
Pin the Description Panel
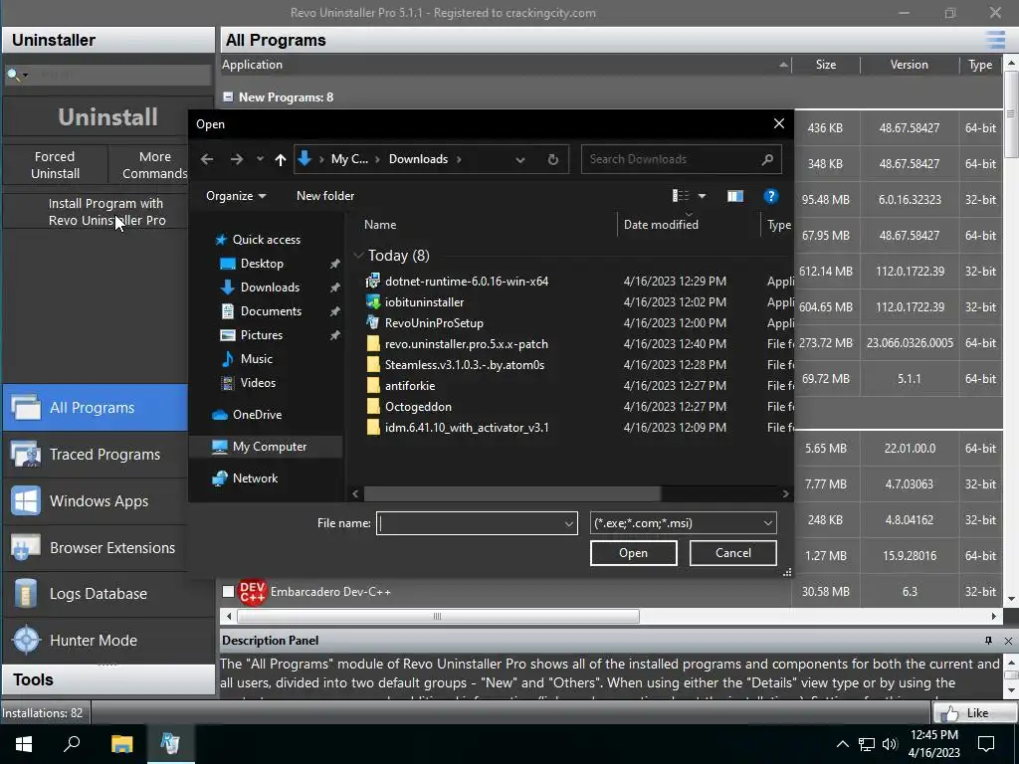click(x=988, y=641)
